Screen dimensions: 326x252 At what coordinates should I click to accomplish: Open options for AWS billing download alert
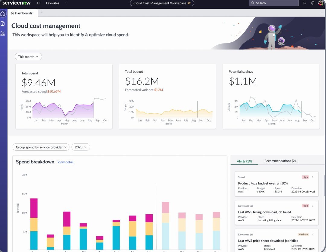313,206
